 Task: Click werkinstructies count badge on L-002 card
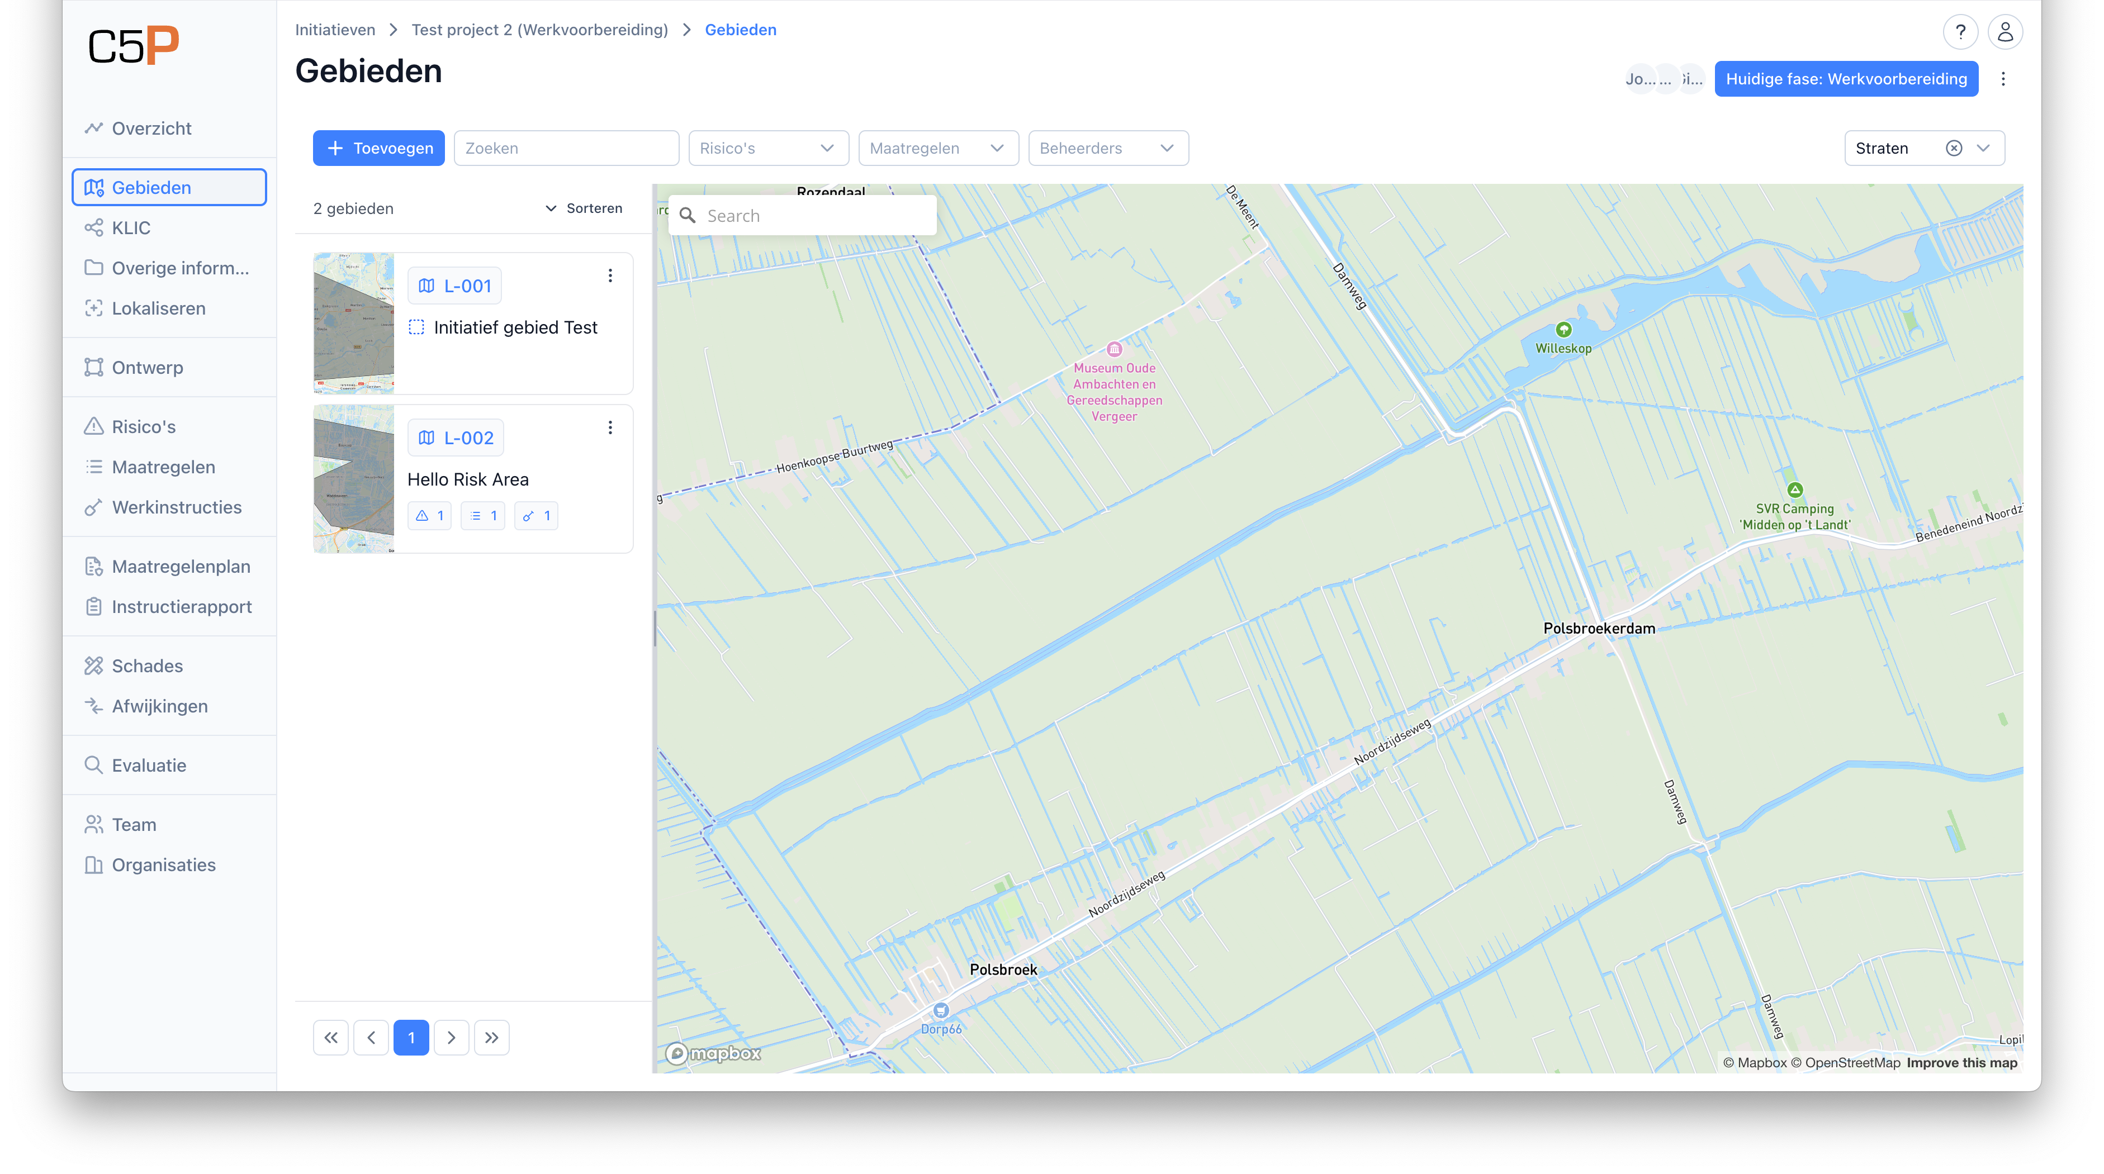(537, 516)
